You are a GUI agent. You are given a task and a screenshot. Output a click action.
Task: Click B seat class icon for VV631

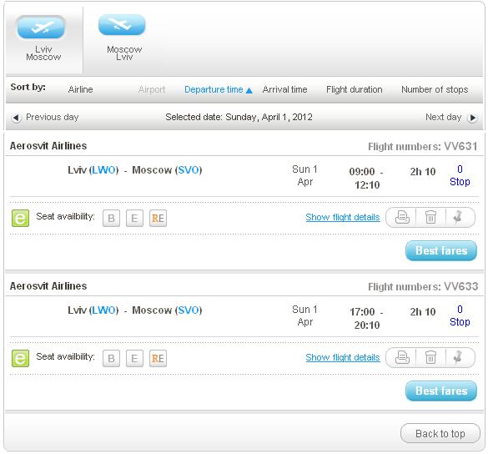[112, 218]
